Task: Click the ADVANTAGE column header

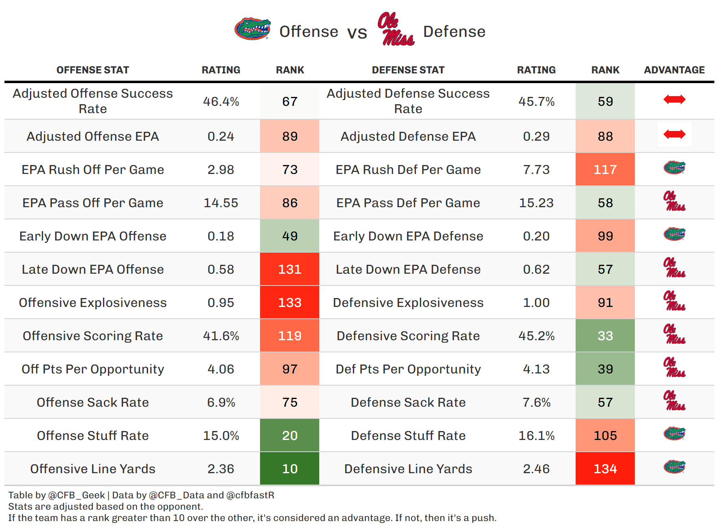Action: (x=674, y=70)
